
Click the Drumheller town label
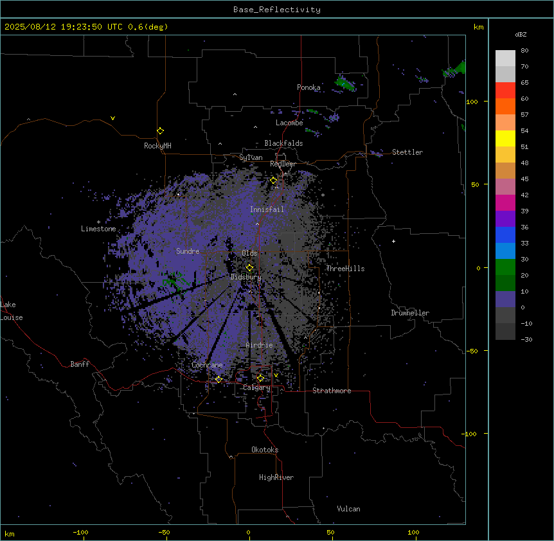click(410, 313)
